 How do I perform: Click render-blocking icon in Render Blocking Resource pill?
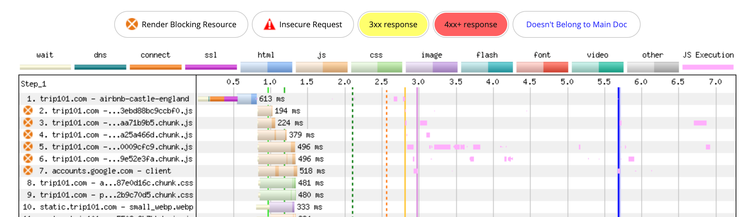click(x=132, y=24)
